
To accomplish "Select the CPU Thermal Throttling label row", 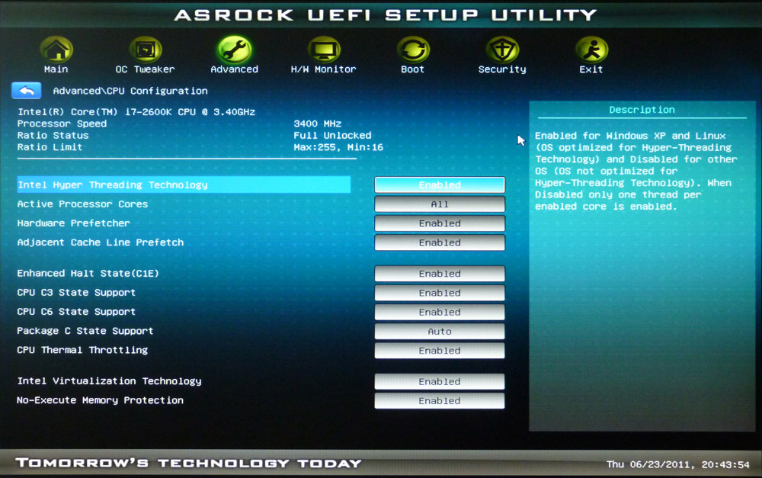I will 82,351.
